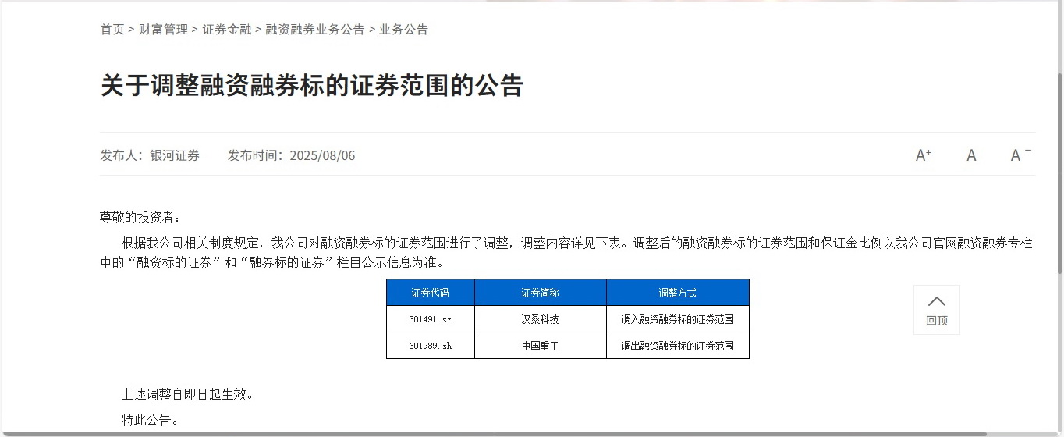Click the 回顶 back-to-top button

(x=937, y=310)
